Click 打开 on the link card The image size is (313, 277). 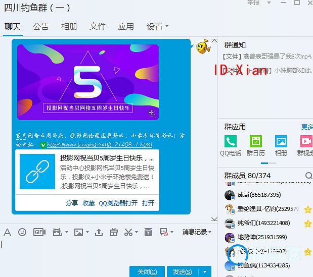148,203
